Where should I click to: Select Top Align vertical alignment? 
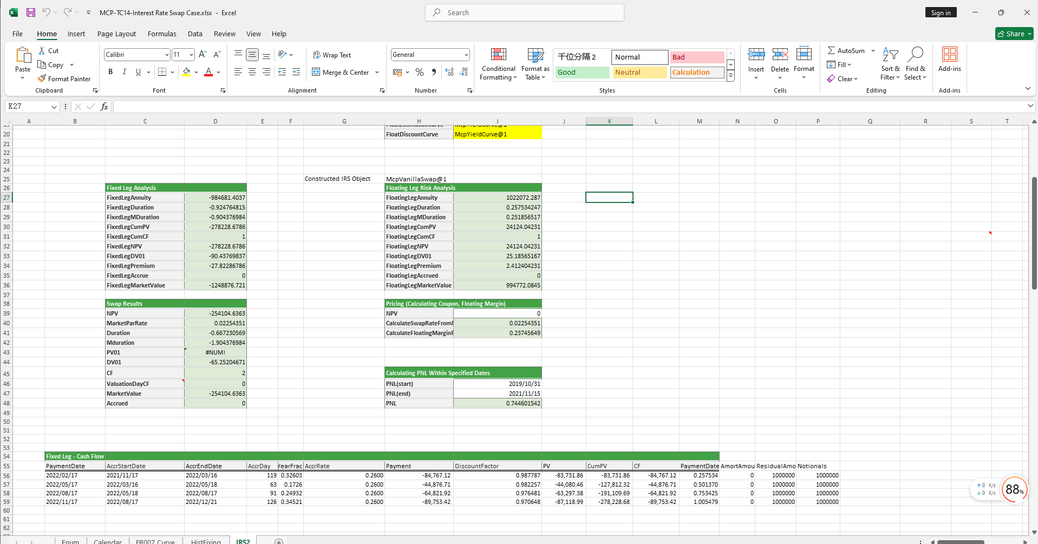click(238, 54)
